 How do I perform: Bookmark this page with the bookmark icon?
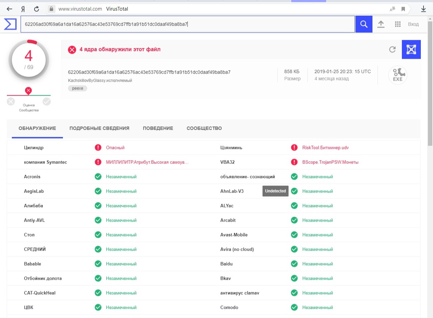click(403, 9)
